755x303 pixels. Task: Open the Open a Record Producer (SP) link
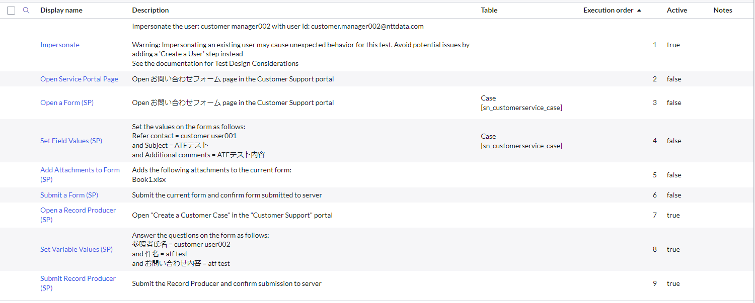click(78, 215)
